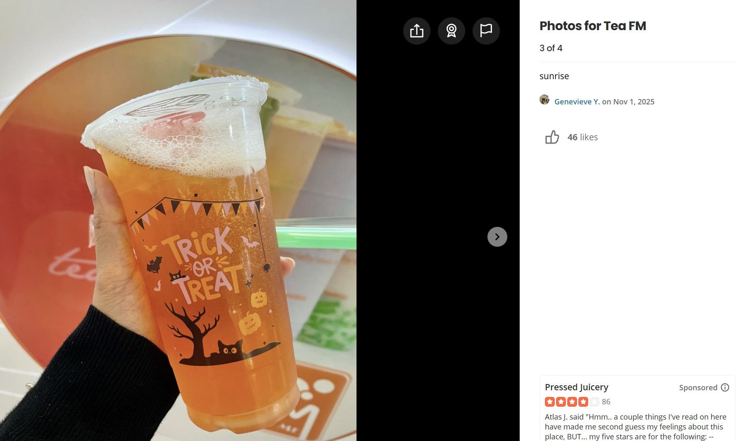Click the 86 reviews count
The width and height of the screenshot is (744, 441).
tap(606, 401)
